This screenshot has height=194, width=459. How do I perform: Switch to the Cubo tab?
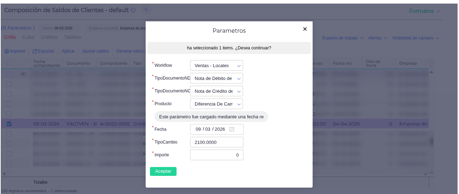tap(28, 37)
